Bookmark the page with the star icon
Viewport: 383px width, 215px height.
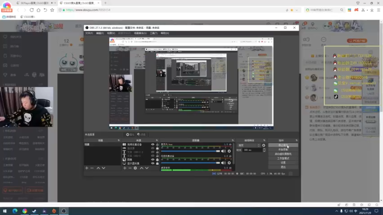[x=52, y=10]
